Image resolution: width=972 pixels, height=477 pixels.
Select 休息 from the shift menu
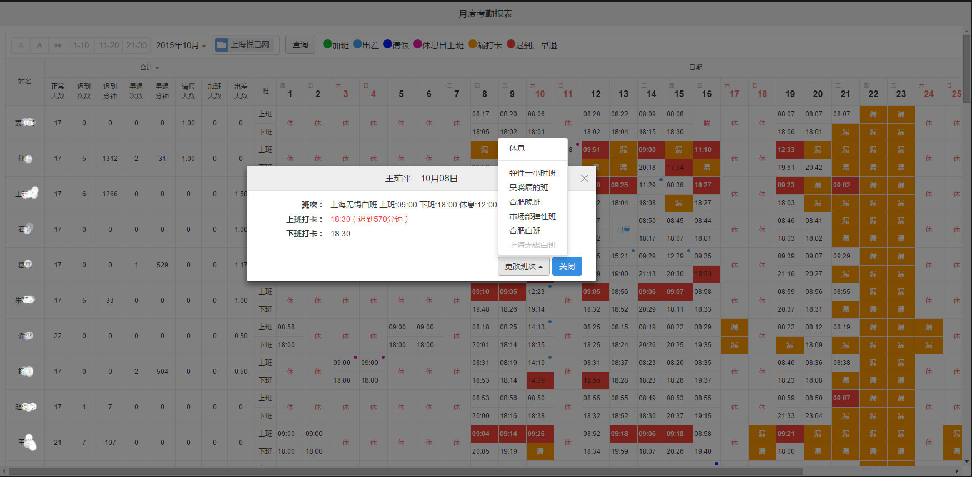pyautogui.click(x=517, y=148)
